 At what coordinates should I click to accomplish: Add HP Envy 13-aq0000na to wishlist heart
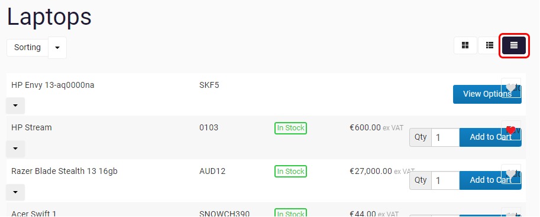click(511, 88)
